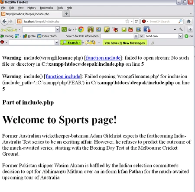Expand the Brothersoft search box dropdown
The image size is (195, 192).
58,29
